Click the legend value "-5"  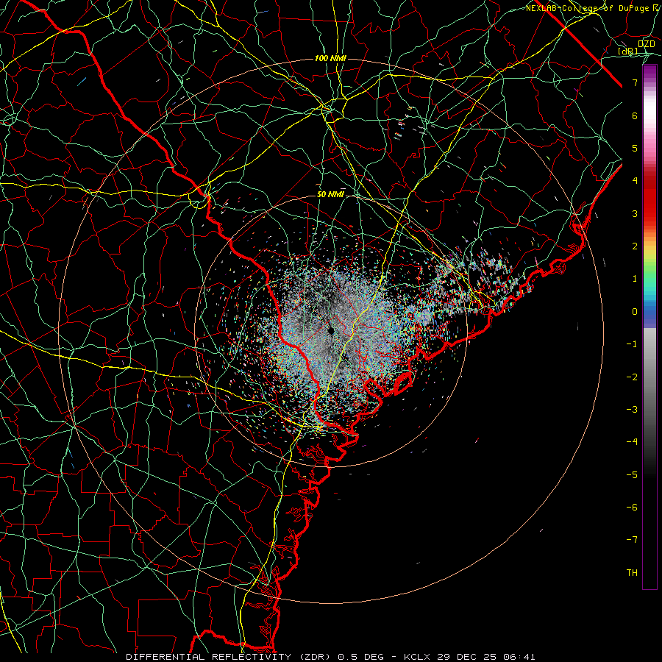[x=632, y=475]
